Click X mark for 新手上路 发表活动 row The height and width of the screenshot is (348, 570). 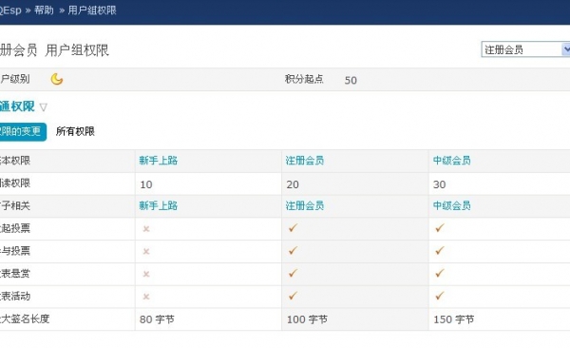pos(146,297)
